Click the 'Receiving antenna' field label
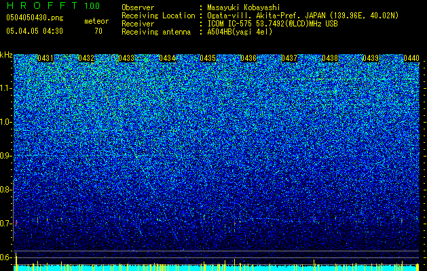This screenshot has height=271, width=427. tap(156, 32)
